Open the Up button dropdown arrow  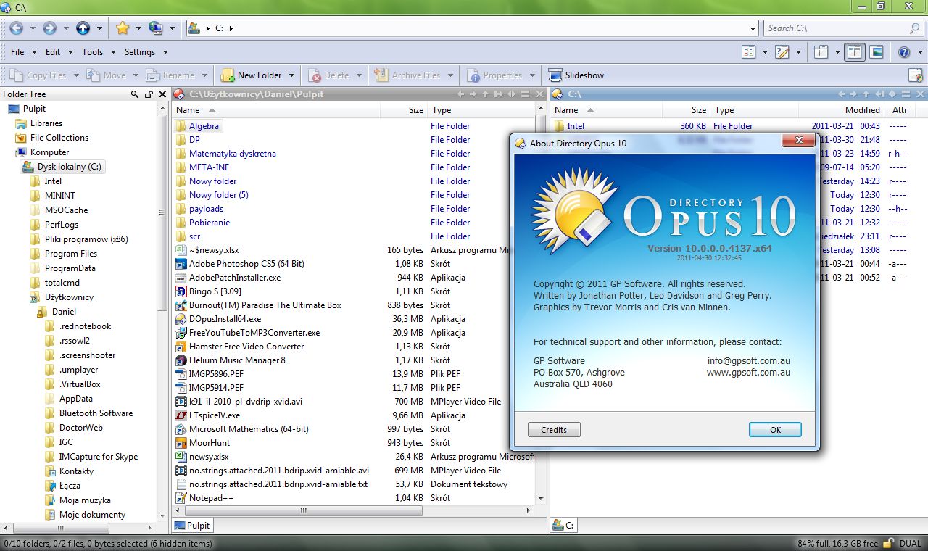tap(99, 28)
